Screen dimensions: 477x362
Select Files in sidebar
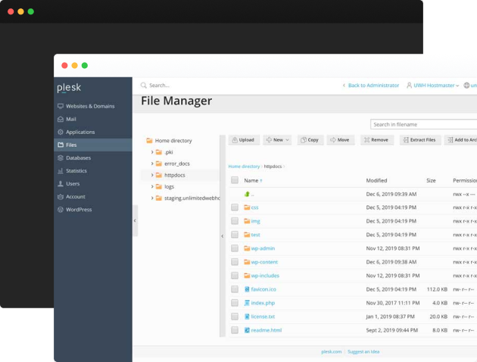coord(93,145)
